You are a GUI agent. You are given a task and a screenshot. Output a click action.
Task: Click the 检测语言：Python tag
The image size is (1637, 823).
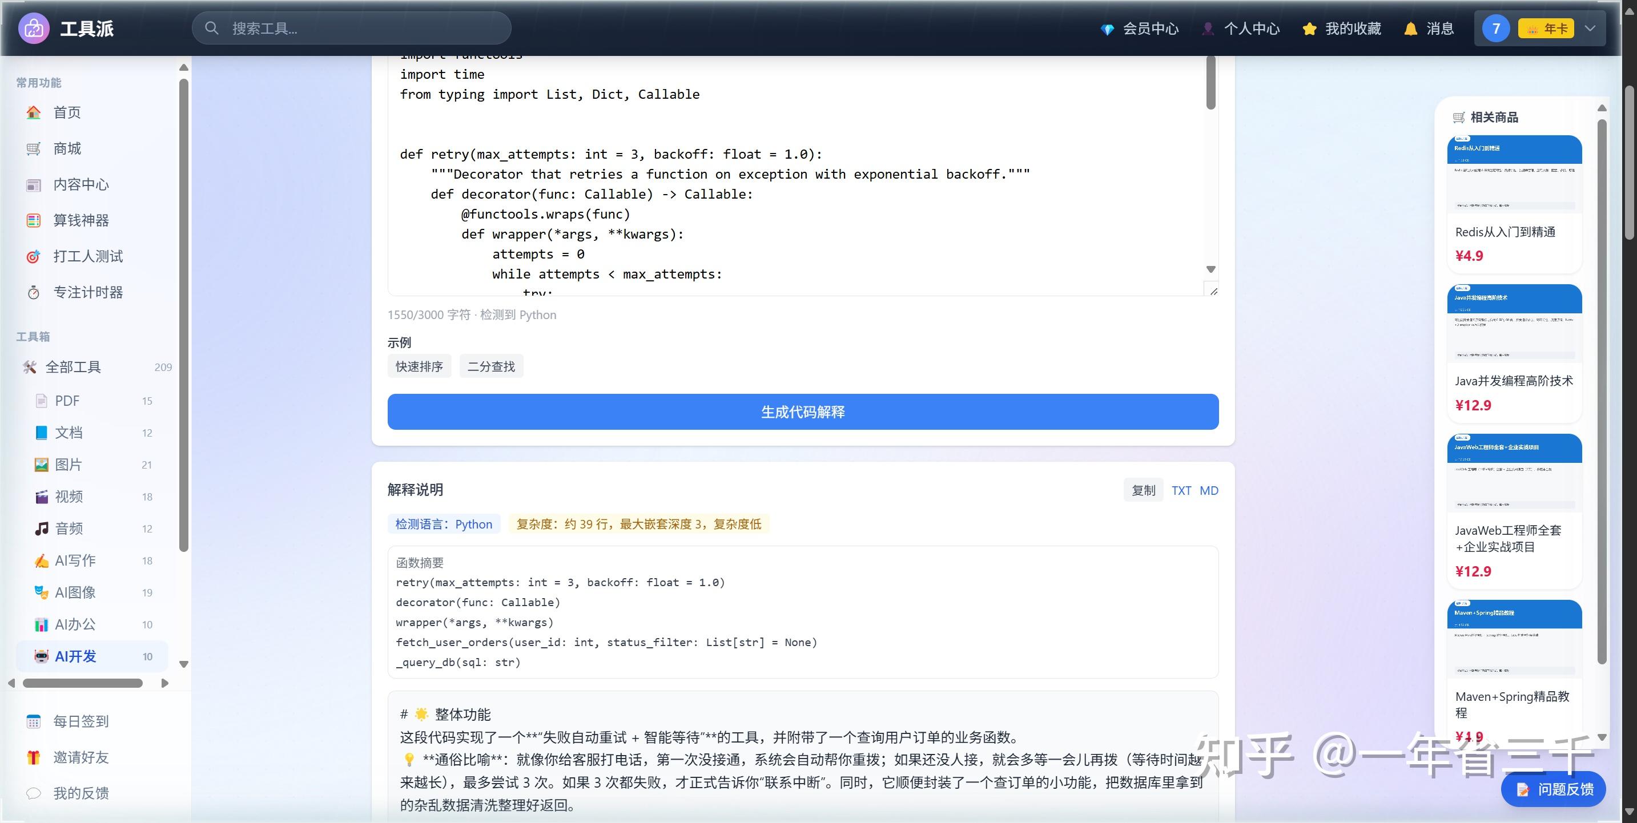point(444,524)
